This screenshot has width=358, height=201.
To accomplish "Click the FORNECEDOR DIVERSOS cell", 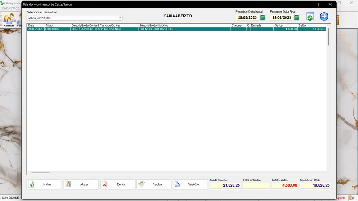I will tap(184, 29).
